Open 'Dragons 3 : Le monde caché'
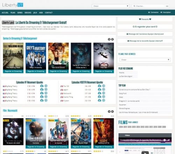175x154 pixels. click(x=129, y=101)
